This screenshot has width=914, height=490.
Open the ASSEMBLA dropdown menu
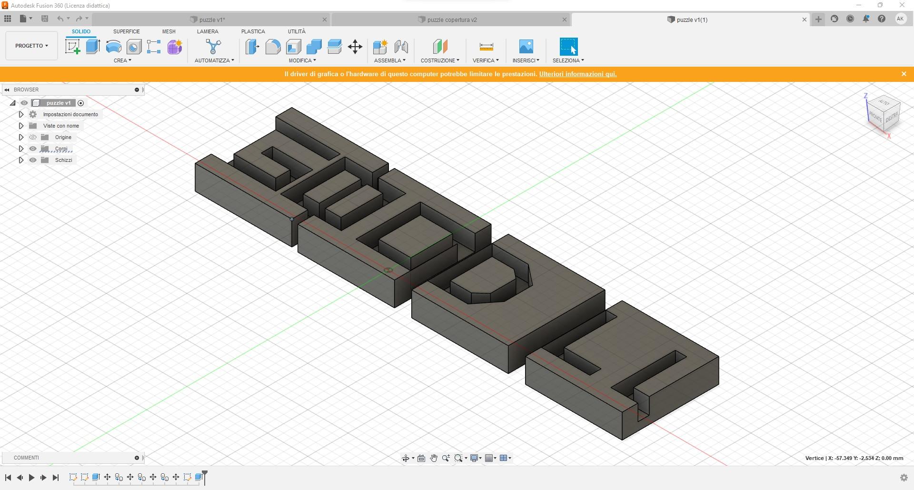[x=390, y=60]
